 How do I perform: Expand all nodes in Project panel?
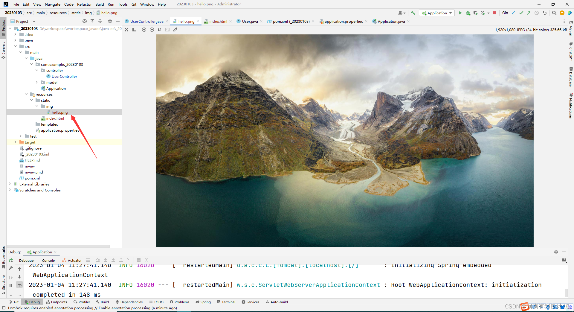click(92, 21)
